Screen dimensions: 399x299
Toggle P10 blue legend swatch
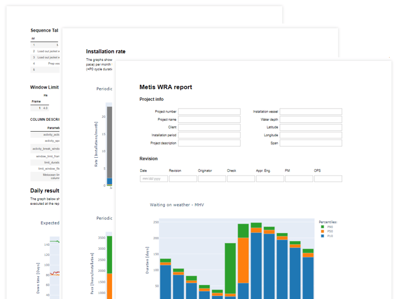point(323,236)
